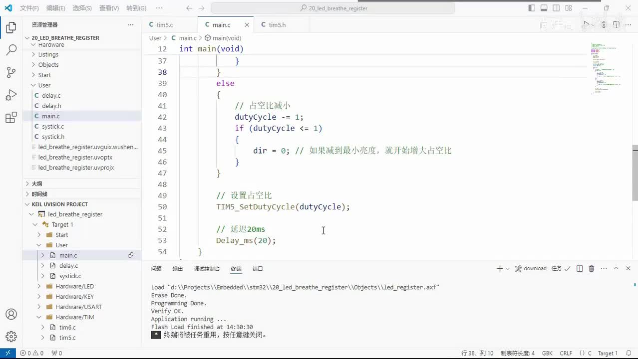The width and height of the screenshot is (638, 359).
Task: Click the editor vertical scrollbar thumb
Action: [x=635, y=173]
